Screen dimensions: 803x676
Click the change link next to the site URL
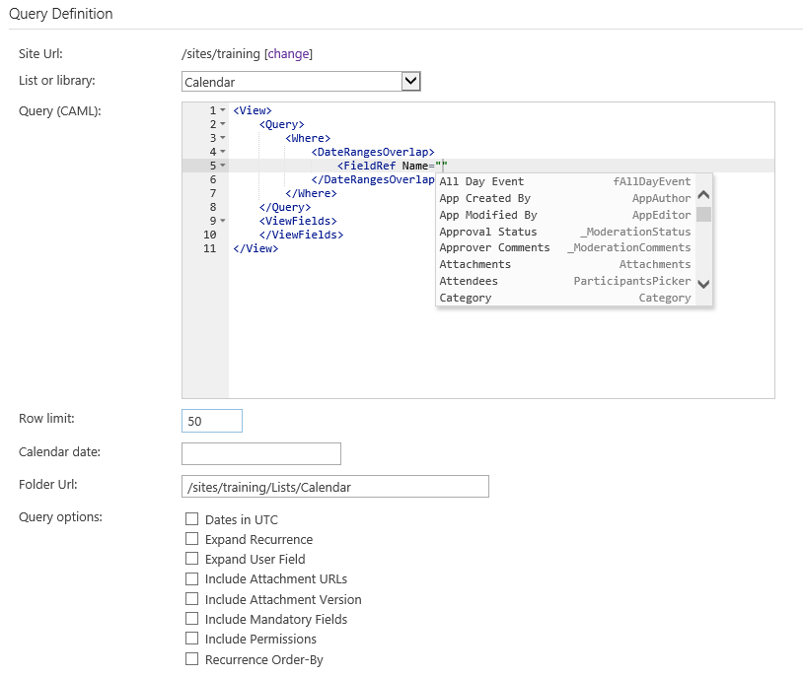click(x=288, y=54)
